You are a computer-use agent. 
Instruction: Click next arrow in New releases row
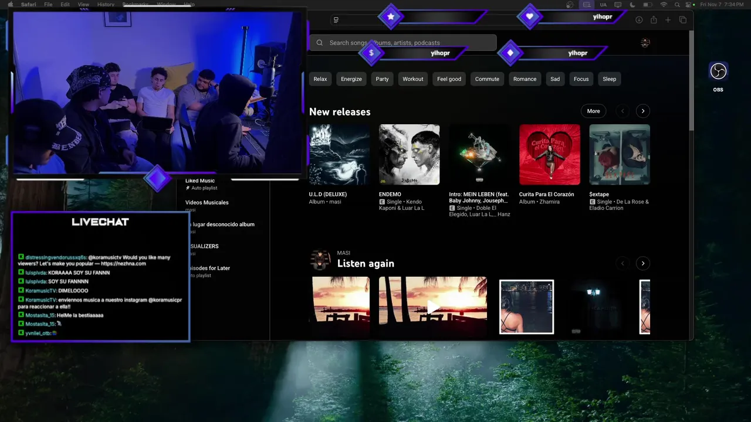pyautogui.click(x=643, y=111)
